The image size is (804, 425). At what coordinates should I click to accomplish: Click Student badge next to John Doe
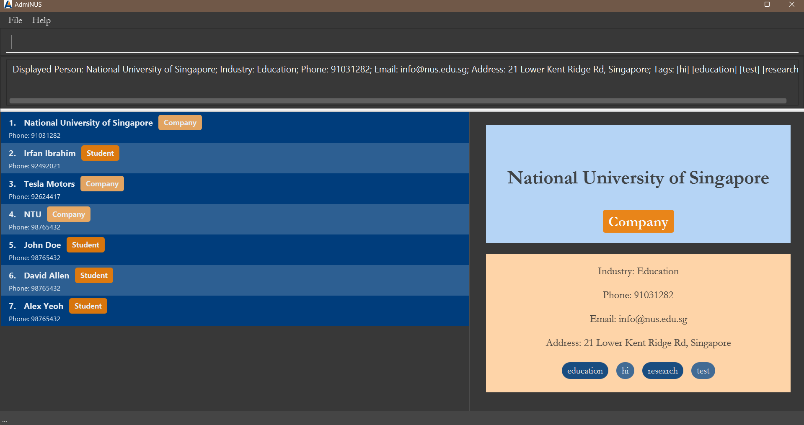click(85, 245)
